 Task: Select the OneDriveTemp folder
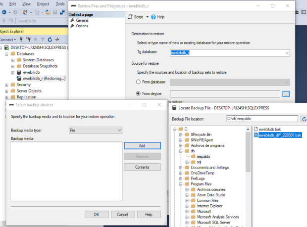pyautogui.click(x=203, y=173)
